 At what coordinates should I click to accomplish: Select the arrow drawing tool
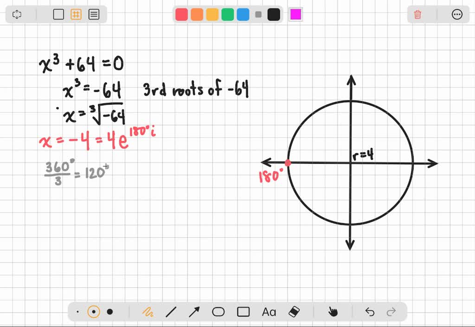195,311
